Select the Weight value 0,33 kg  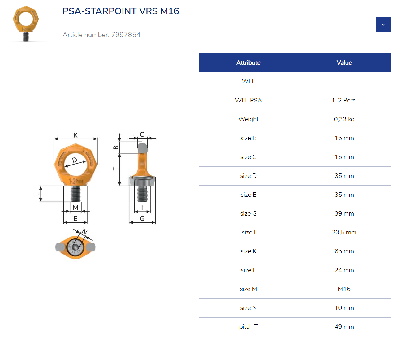click(344, 119)
